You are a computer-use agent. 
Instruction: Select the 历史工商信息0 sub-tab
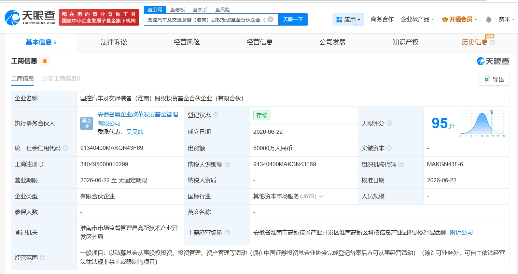(x=61, y=79)
